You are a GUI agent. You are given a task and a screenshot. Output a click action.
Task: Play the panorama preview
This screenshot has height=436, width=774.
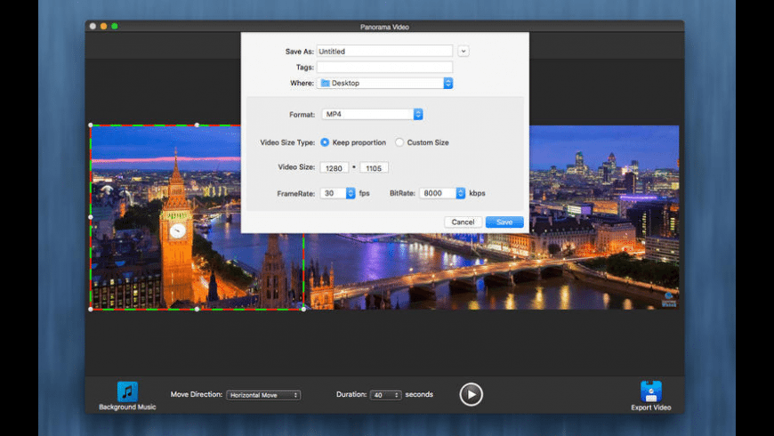coord(471,394)
